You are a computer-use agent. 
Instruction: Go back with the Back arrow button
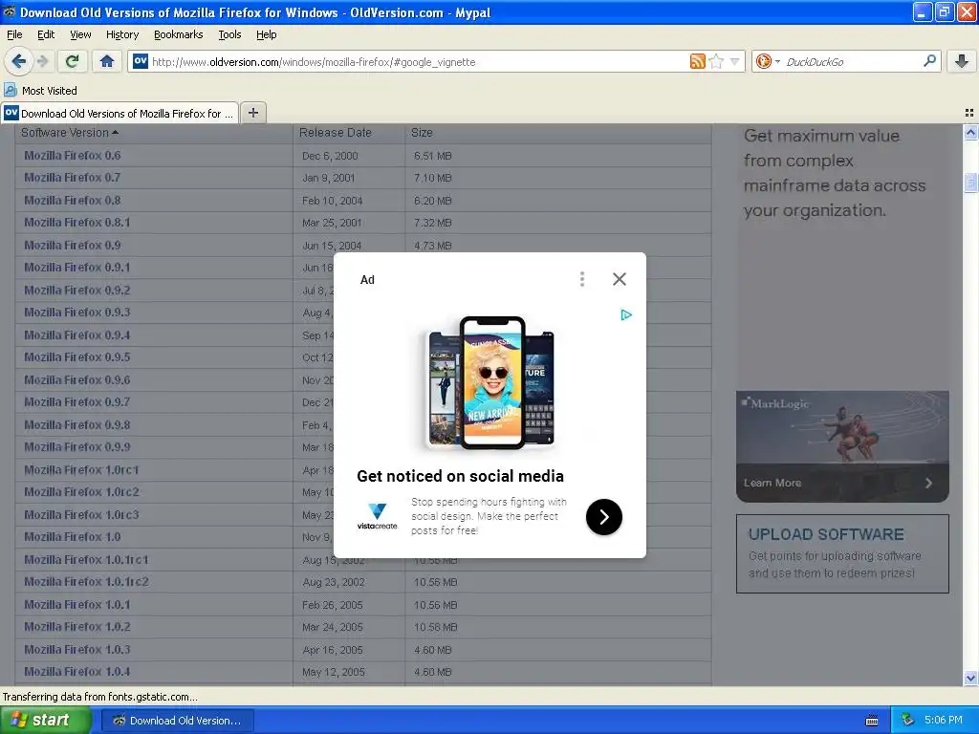point(18,61)
